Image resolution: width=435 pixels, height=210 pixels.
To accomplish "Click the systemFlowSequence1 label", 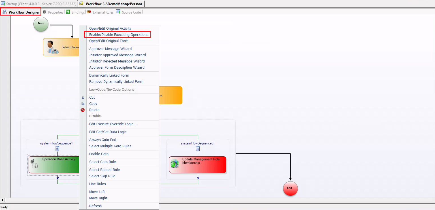I will pos(56,143).
